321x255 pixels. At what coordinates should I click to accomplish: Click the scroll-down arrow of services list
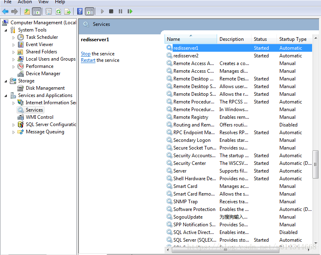[316, 243]
